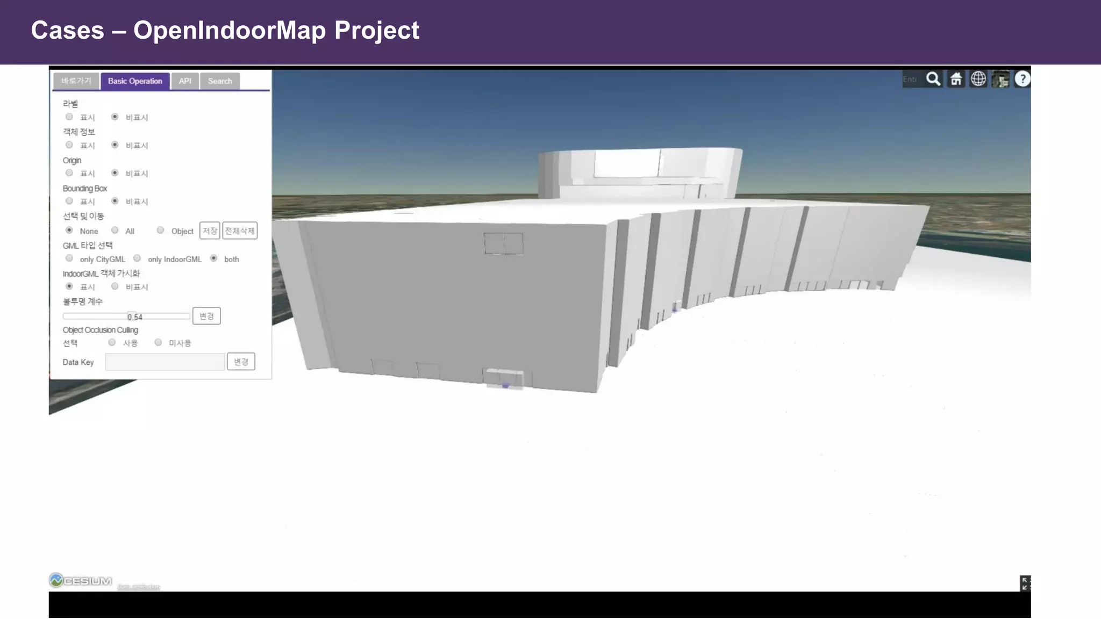Select only CityGML type

click(69, 258)
